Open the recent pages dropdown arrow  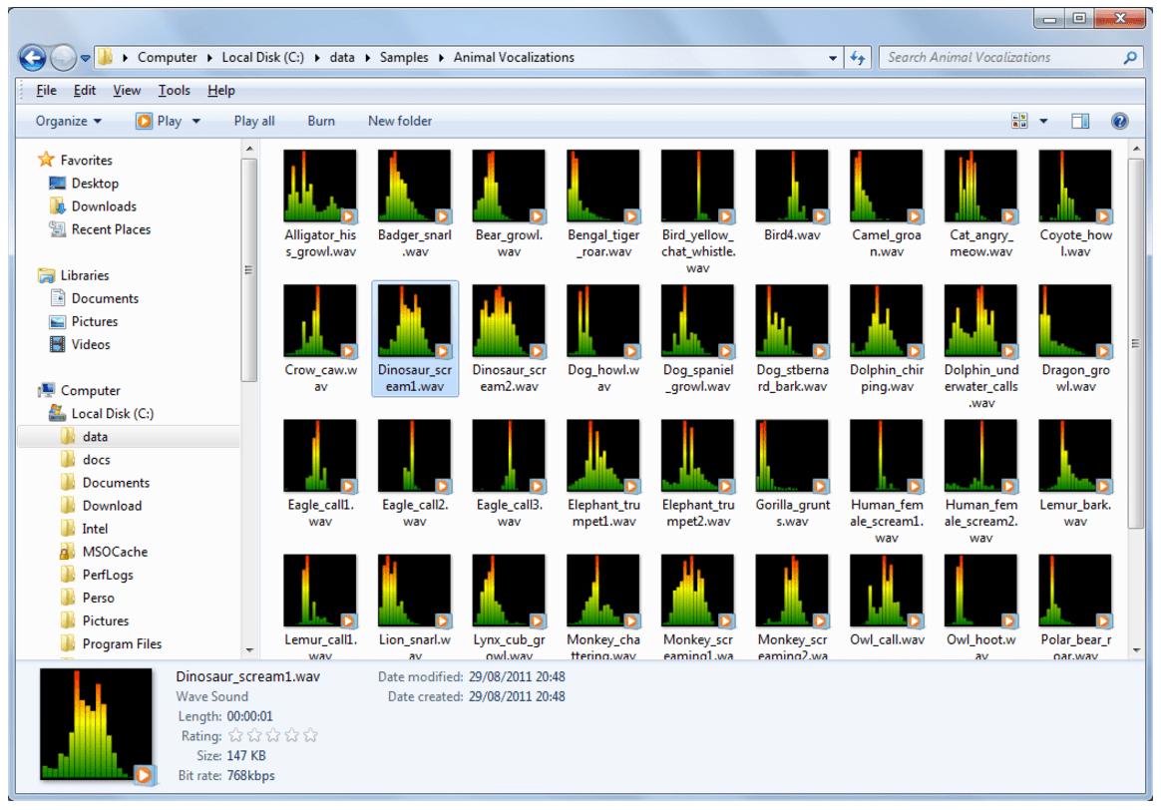tap(85, 58)
